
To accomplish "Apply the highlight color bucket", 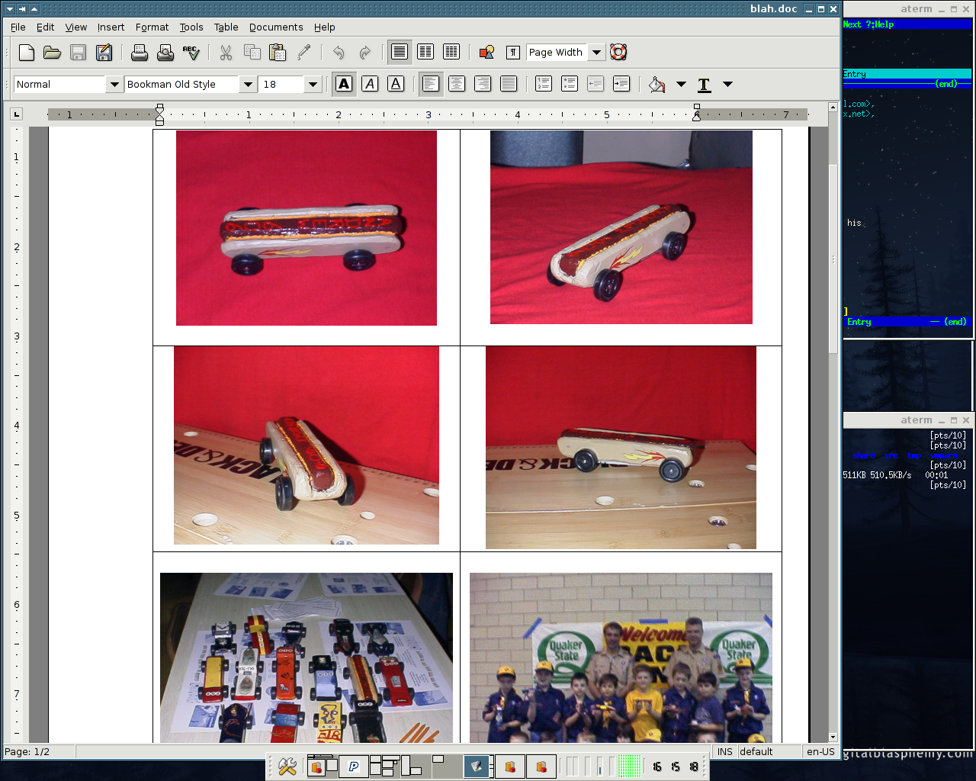I will (657, 84).
